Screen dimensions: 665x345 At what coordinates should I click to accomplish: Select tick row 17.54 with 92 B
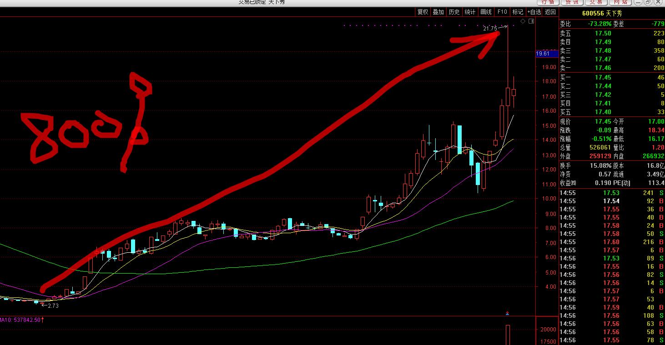(612, 201)
